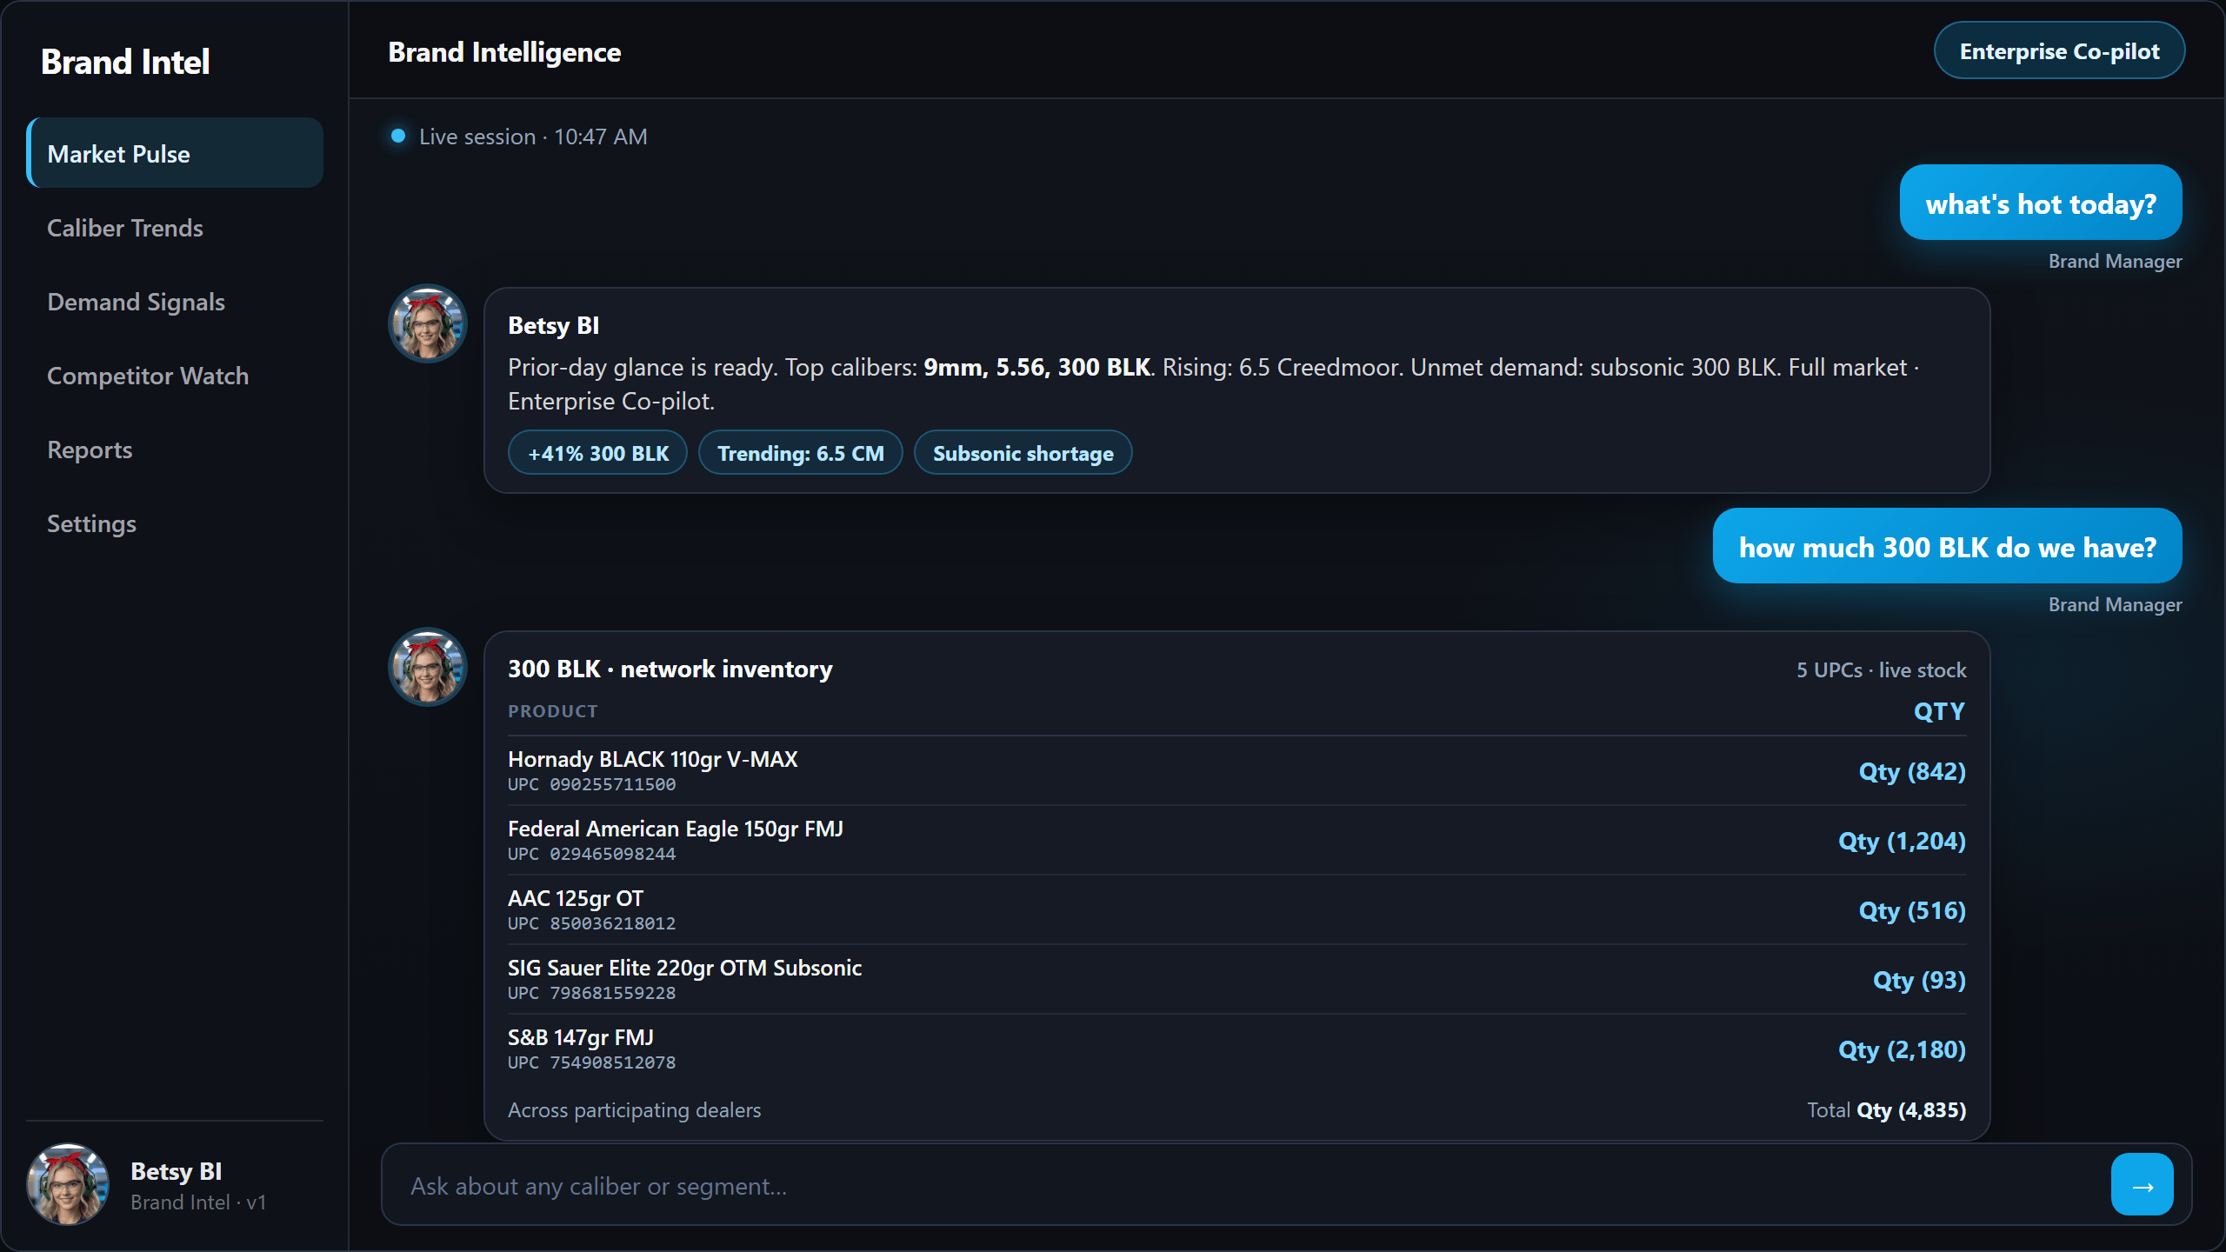Click UPC 798681559228
The width and height of the screenshot is (2226, 1252).
tap(591, 993)
